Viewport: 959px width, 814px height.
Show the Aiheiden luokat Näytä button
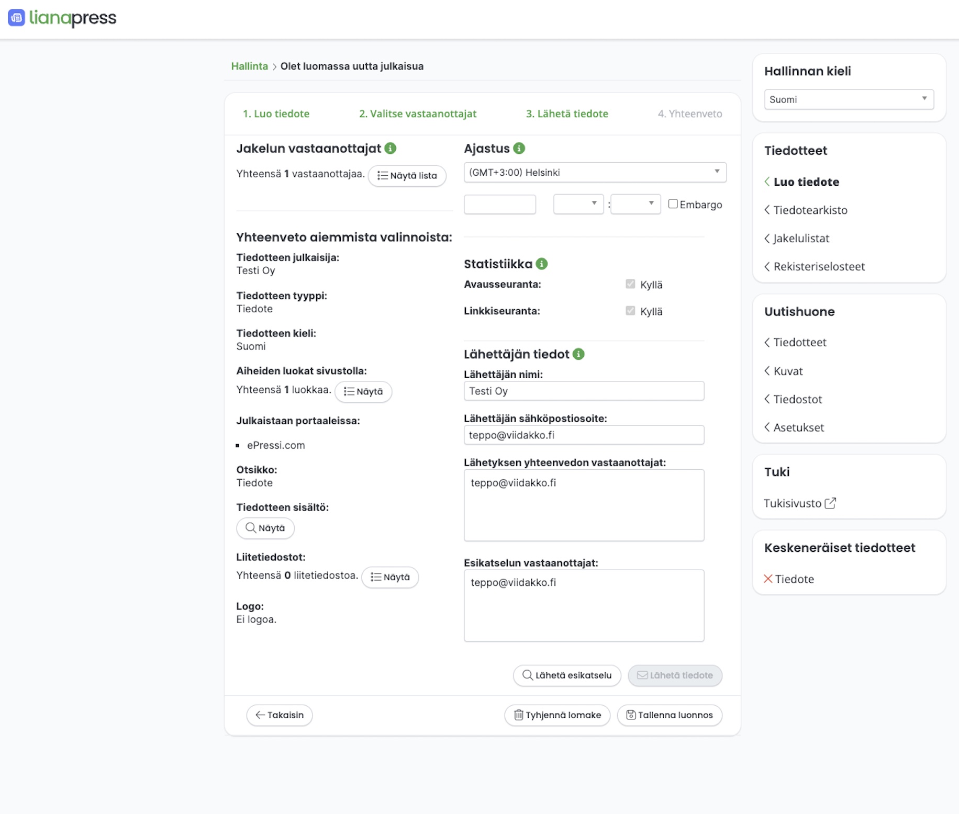(x=363, y=391)
